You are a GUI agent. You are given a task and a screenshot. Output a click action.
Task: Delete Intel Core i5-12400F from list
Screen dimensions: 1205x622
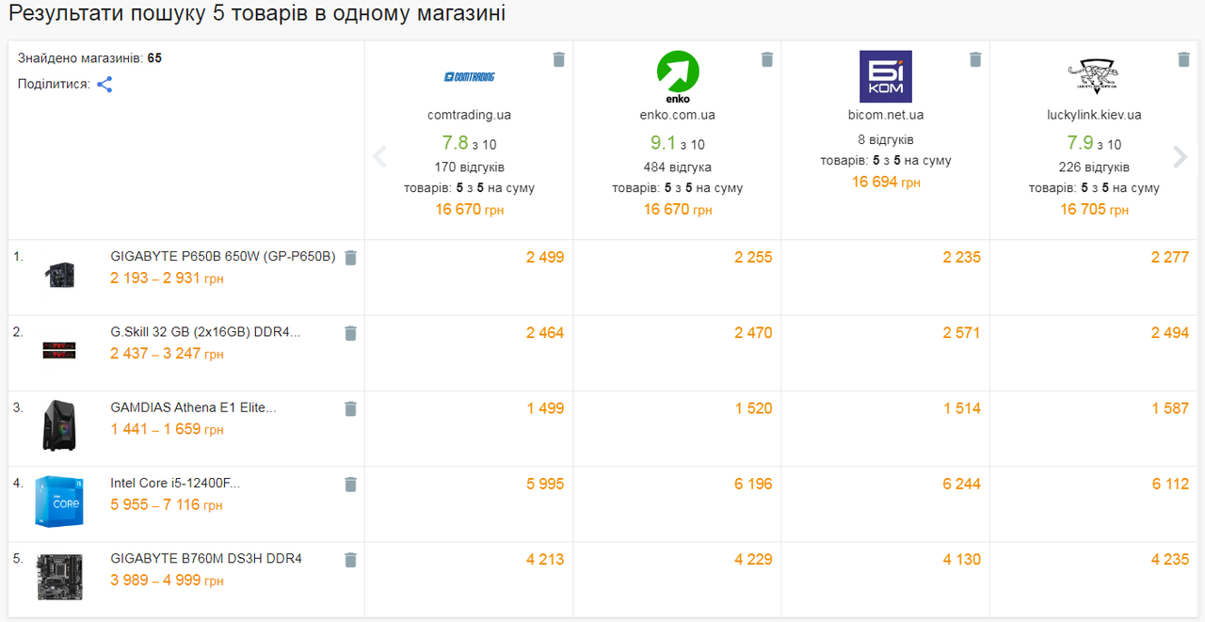[x=351, y=485]
